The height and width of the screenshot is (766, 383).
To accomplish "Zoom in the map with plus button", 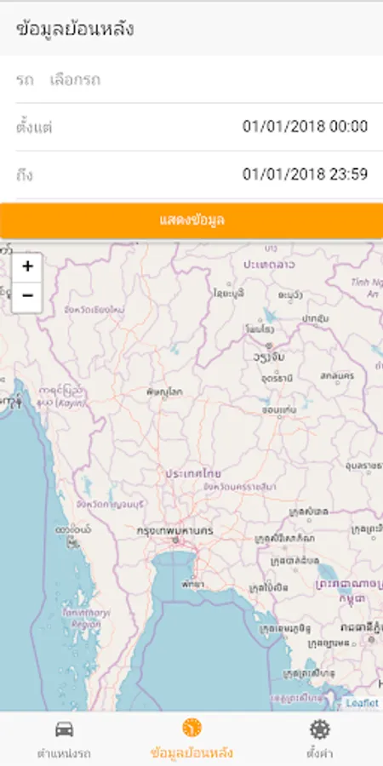I will point(27,267).
